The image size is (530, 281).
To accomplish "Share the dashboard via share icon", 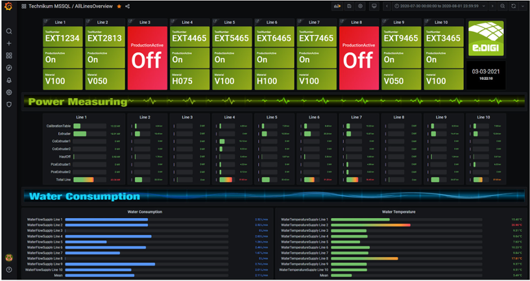I will click(x=127, y=6).
